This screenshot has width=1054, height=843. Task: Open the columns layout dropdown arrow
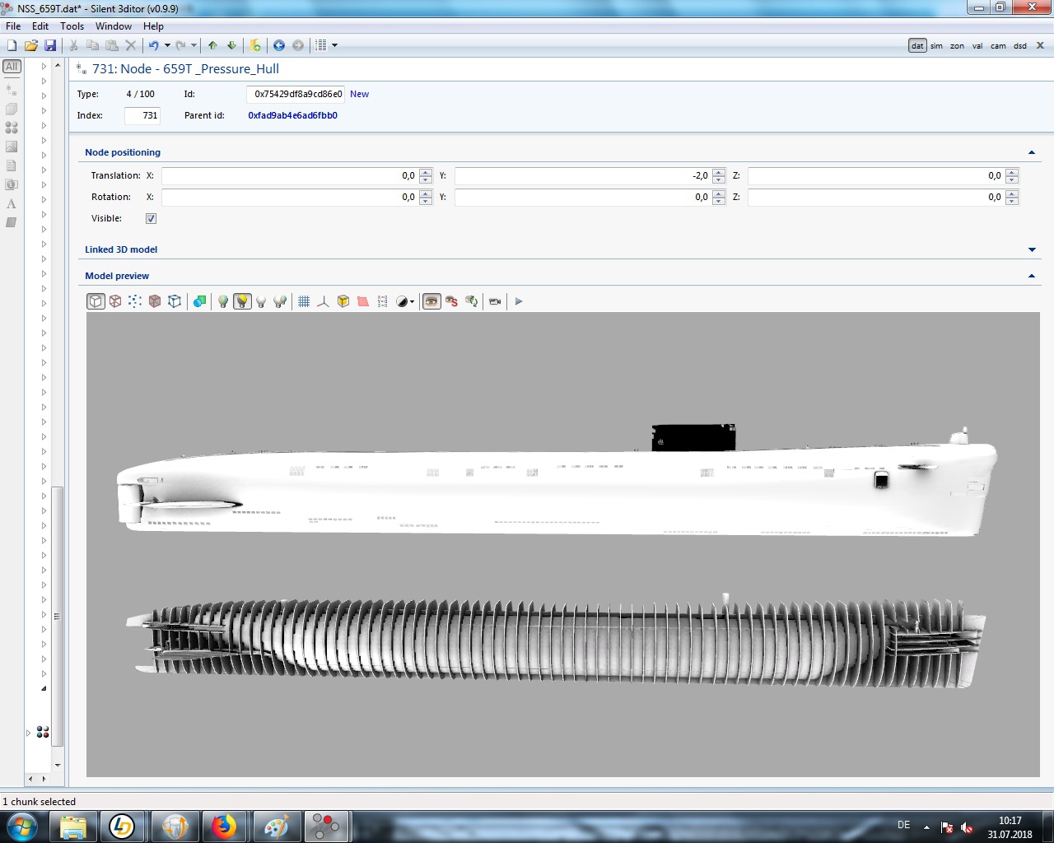[334, 45]
